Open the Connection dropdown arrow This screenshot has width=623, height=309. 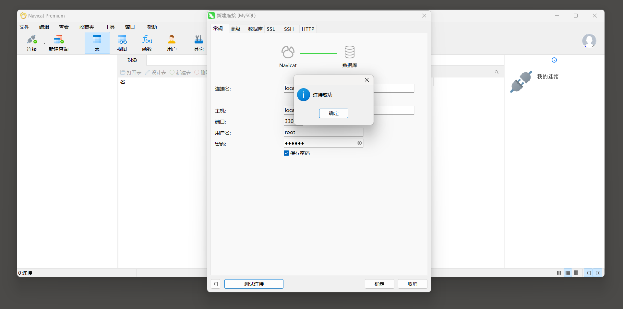[44, 43]
